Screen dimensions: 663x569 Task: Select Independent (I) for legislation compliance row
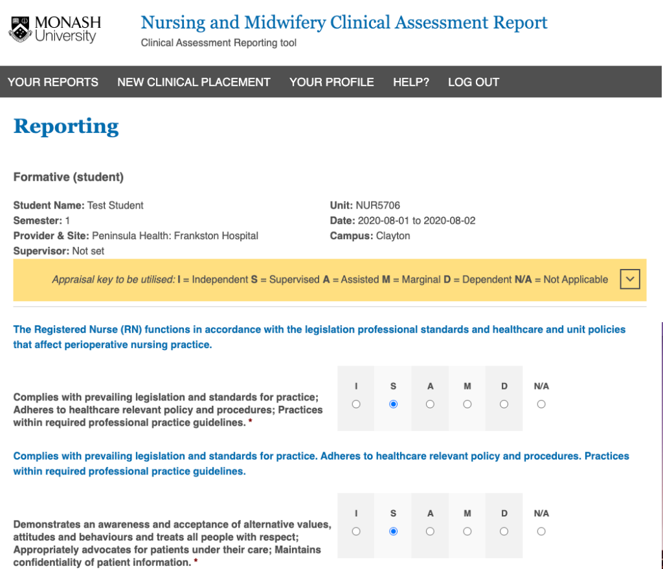pyautogui.click(x=356, y=404)
